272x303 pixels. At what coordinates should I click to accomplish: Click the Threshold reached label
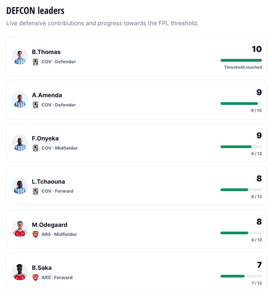(x=243, y=67)
